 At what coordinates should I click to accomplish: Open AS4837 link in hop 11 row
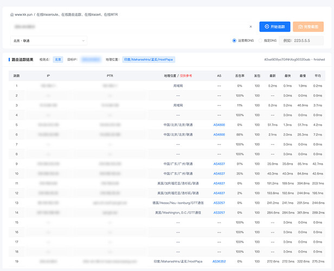(219, 183)
